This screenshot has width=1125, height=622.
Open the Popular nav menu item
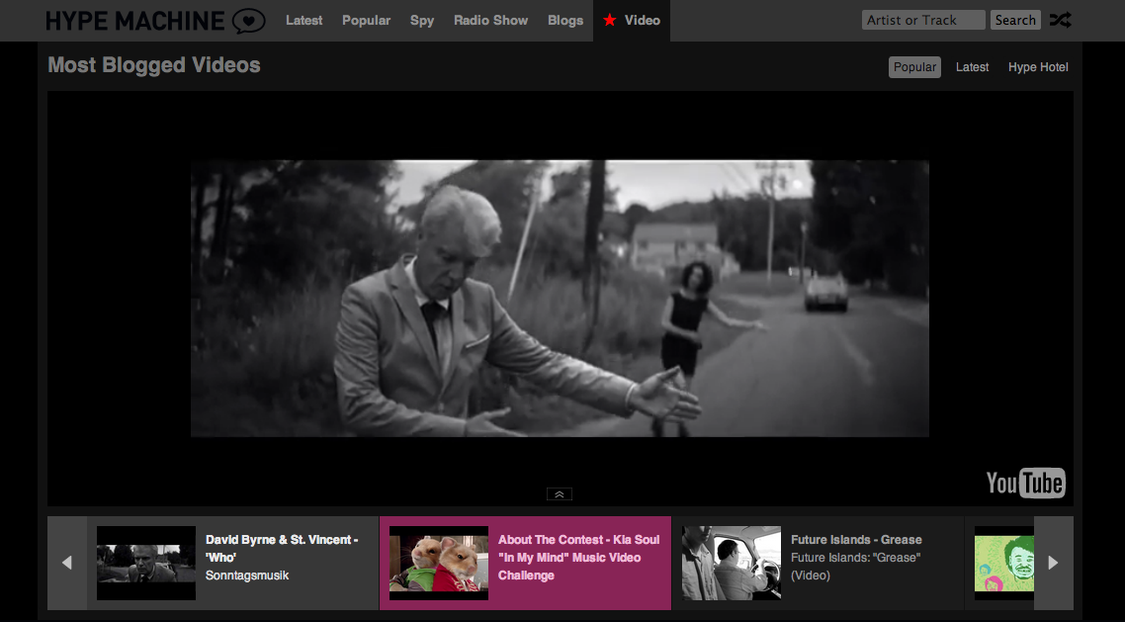click(366, 20)
